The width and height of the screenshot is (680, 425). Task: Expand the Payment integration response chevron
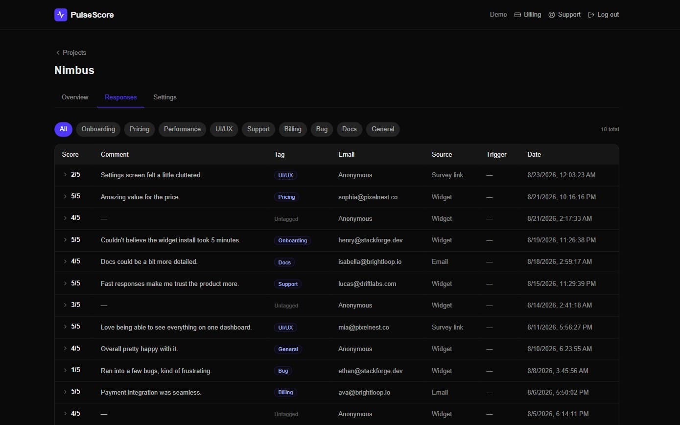click(65, 392)
